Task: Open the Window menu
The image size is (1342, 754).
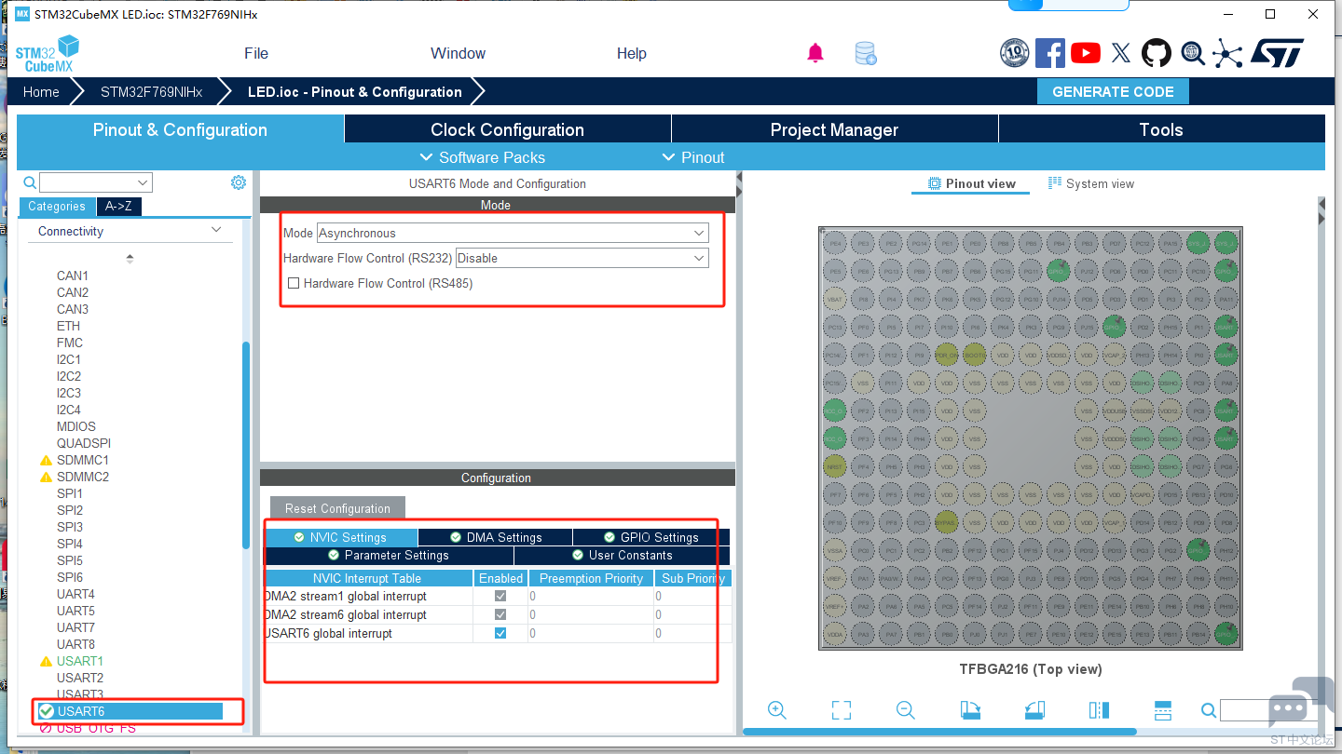Action: click(x=458, y=53)
